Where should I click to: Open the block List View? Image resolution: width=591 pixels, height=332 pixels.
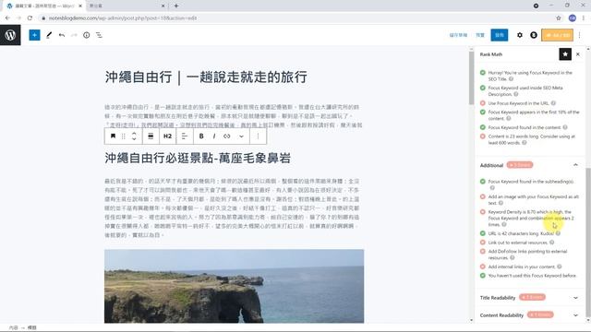pyautogui.click(x=99, y=35)
